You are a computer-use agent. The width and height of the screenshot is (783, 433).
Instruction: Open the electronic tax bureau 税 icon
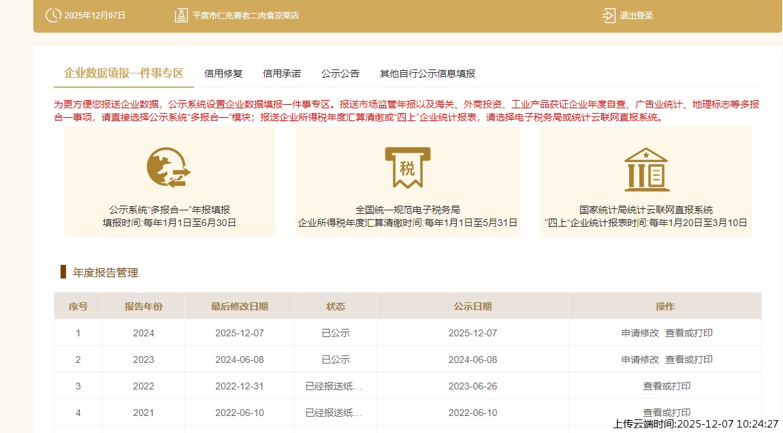tap(407, 167)
